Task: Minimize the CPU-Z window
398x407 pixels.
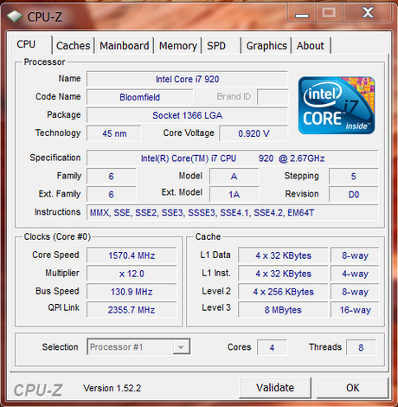Action: pyautogui.click(x=302, y=13)
